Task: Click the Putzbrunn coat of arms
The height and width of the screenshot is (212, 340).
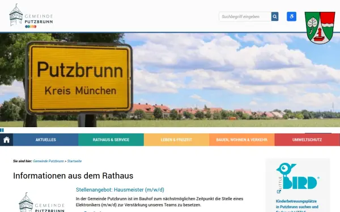Action: (x=320, y=28)
